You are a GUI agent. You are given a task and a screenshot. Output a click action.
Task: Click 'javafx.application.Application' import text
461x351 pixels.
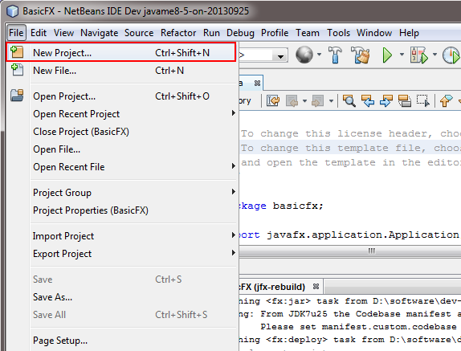363,235
